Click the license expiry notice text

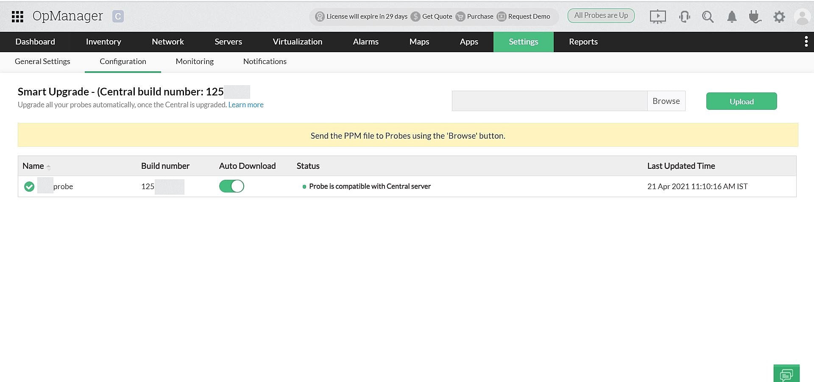[x=367, y=17]
